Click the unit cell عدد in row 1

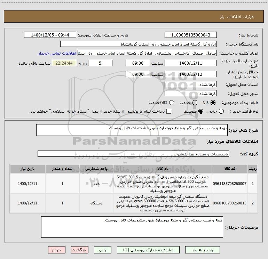pos(96,184)
